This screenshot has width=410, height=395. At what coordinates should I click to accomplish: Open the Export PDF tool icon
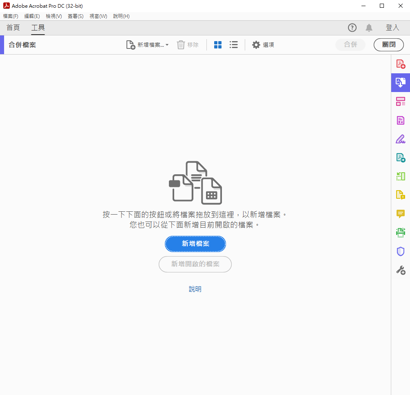[x=400, y=158]
